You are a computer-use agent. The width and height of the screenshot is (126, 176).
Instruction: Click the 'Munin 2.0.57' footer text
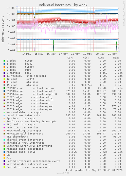click(63, 173)
